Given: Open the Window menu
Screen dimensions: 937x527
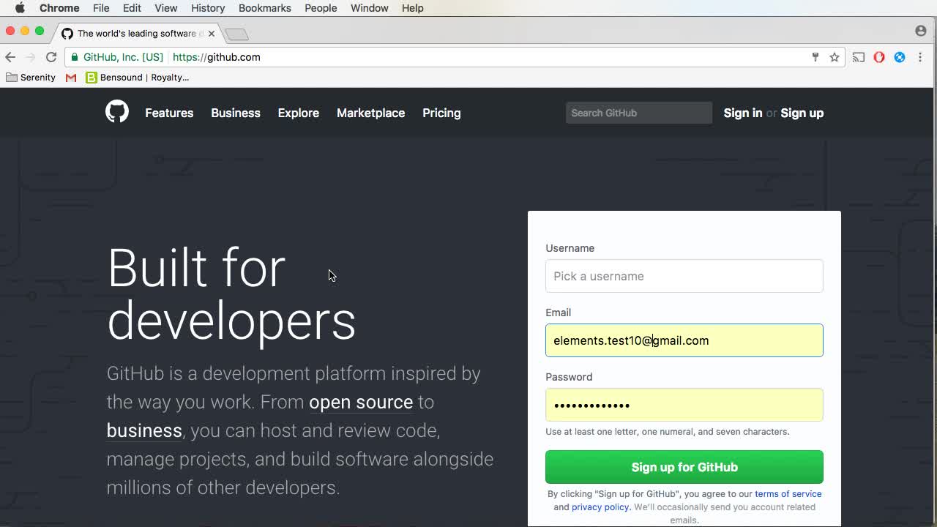Looking at the screenshot, I should tap(369, 8).
